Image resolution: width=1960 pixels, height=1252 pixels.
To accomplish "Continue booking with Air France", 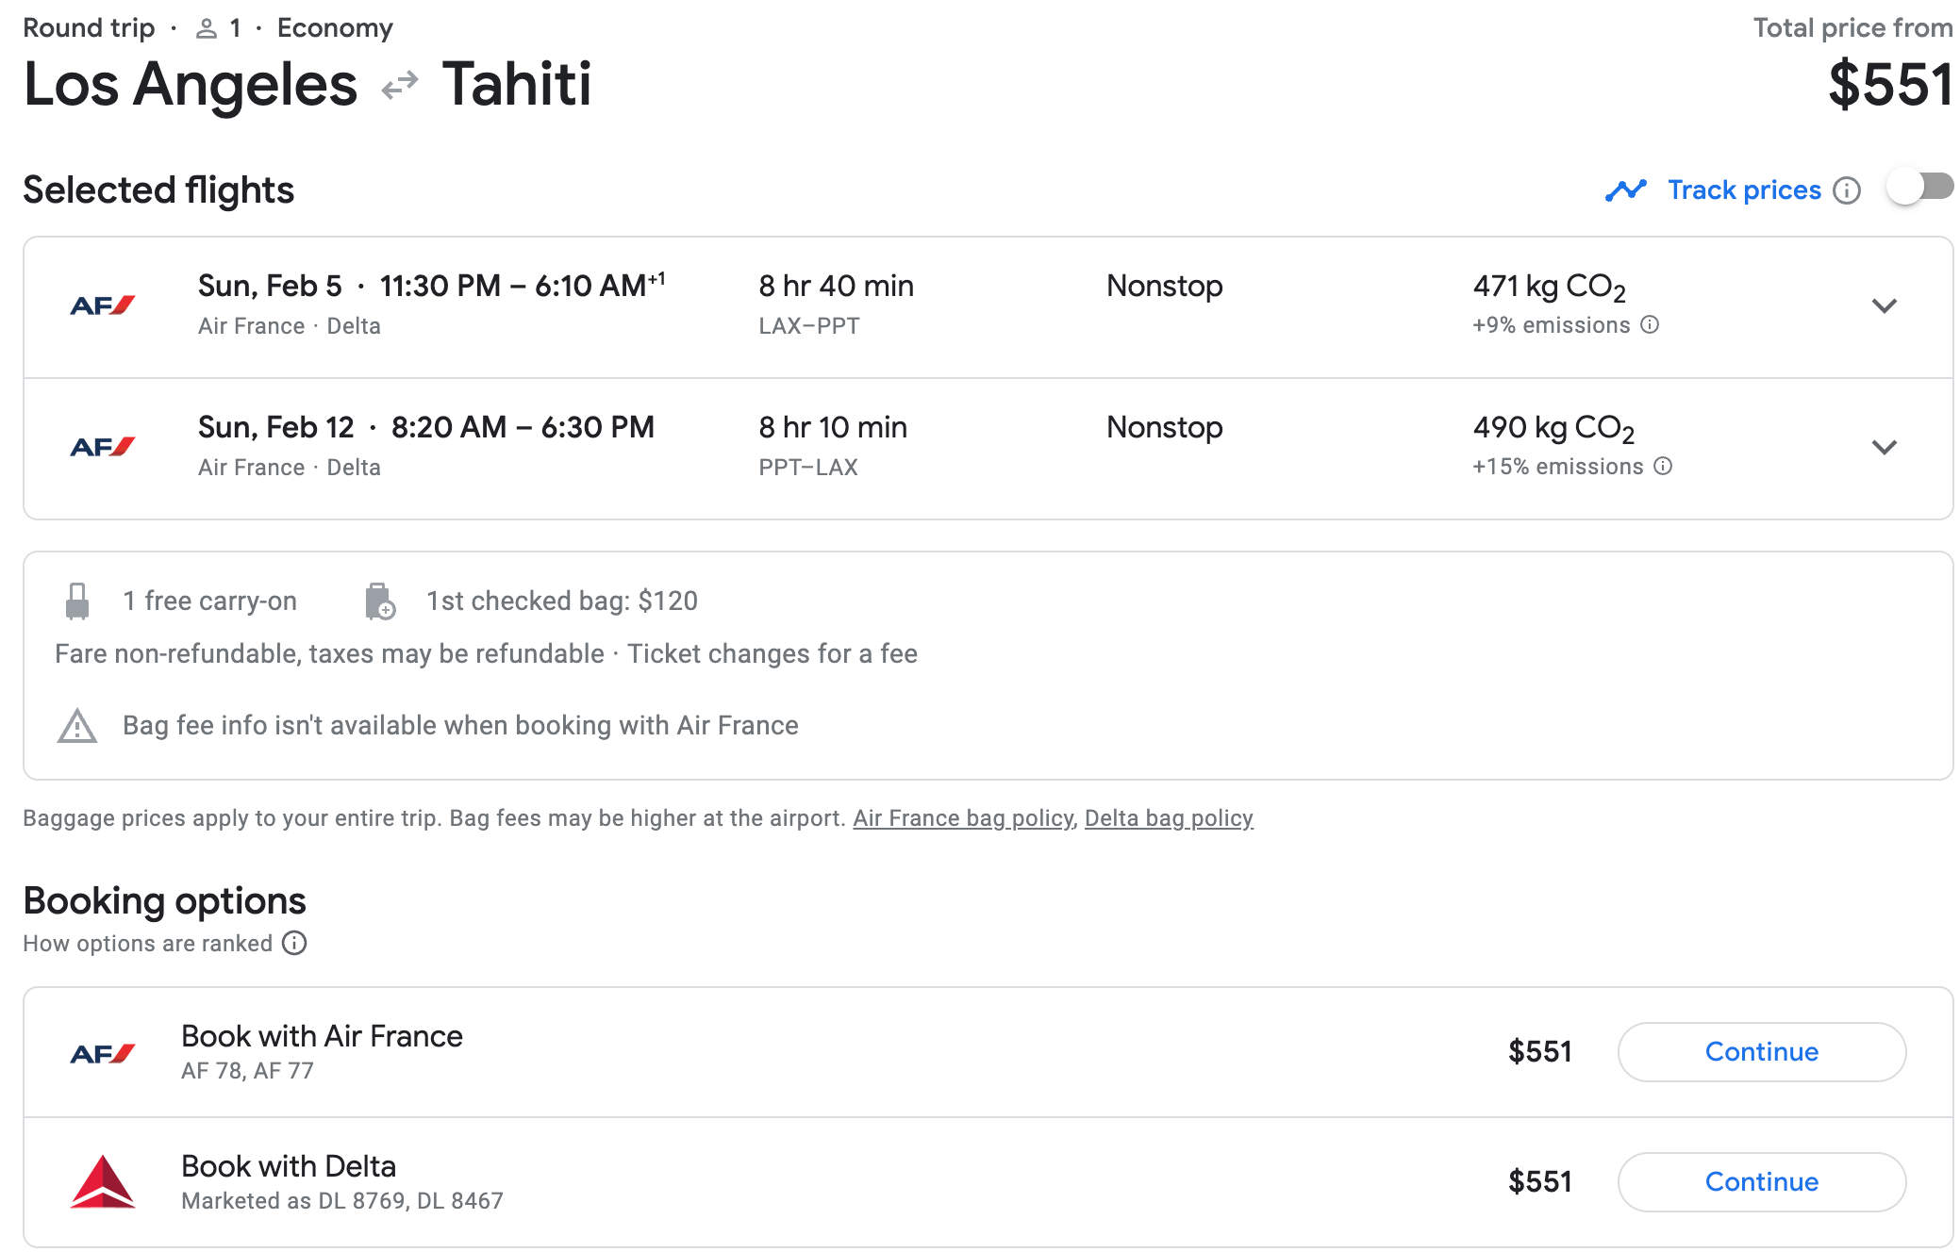I will (x=1761, y=1052).
